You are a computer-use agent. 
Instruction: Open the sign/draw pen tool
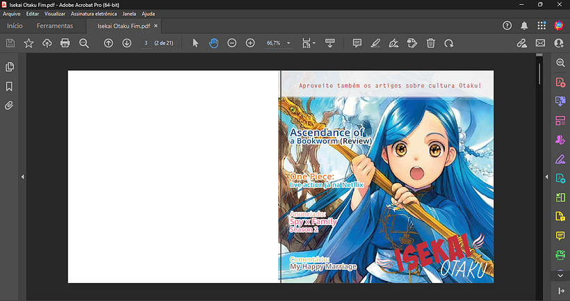(393, 43)
